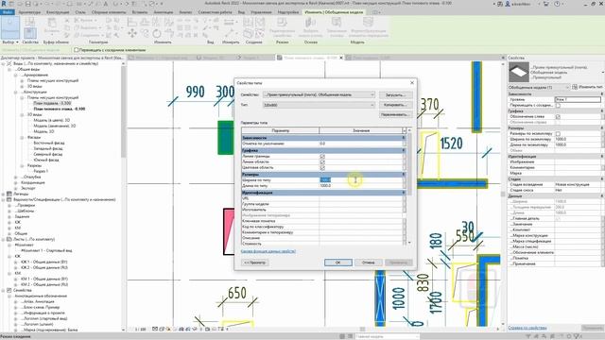Select 'Разрез 1' in project browser
The height and width of the screenshot is (340, 605).
click(41, 171)
